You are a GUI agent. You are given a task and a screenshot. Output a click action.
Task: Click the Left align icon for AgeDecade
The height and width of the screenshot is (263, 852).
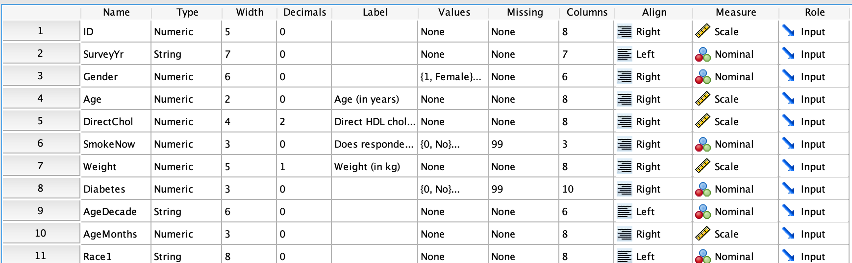(624, 212)
